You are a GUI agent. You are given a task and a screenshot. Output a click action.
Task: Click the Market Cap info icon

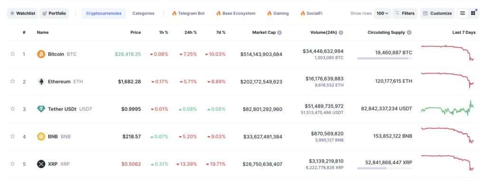(x=280, y=33)
